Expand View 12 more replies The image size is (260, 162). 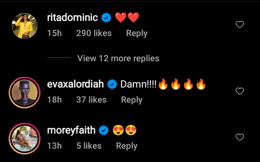[118, 58]
